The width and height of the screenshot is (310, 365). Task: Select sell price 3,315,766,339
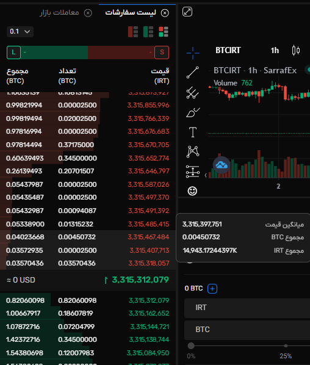pos(148,118)
